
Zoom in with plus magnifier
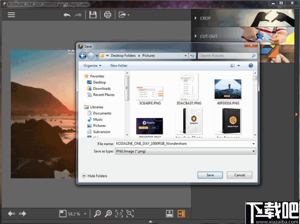coord(108,214)
